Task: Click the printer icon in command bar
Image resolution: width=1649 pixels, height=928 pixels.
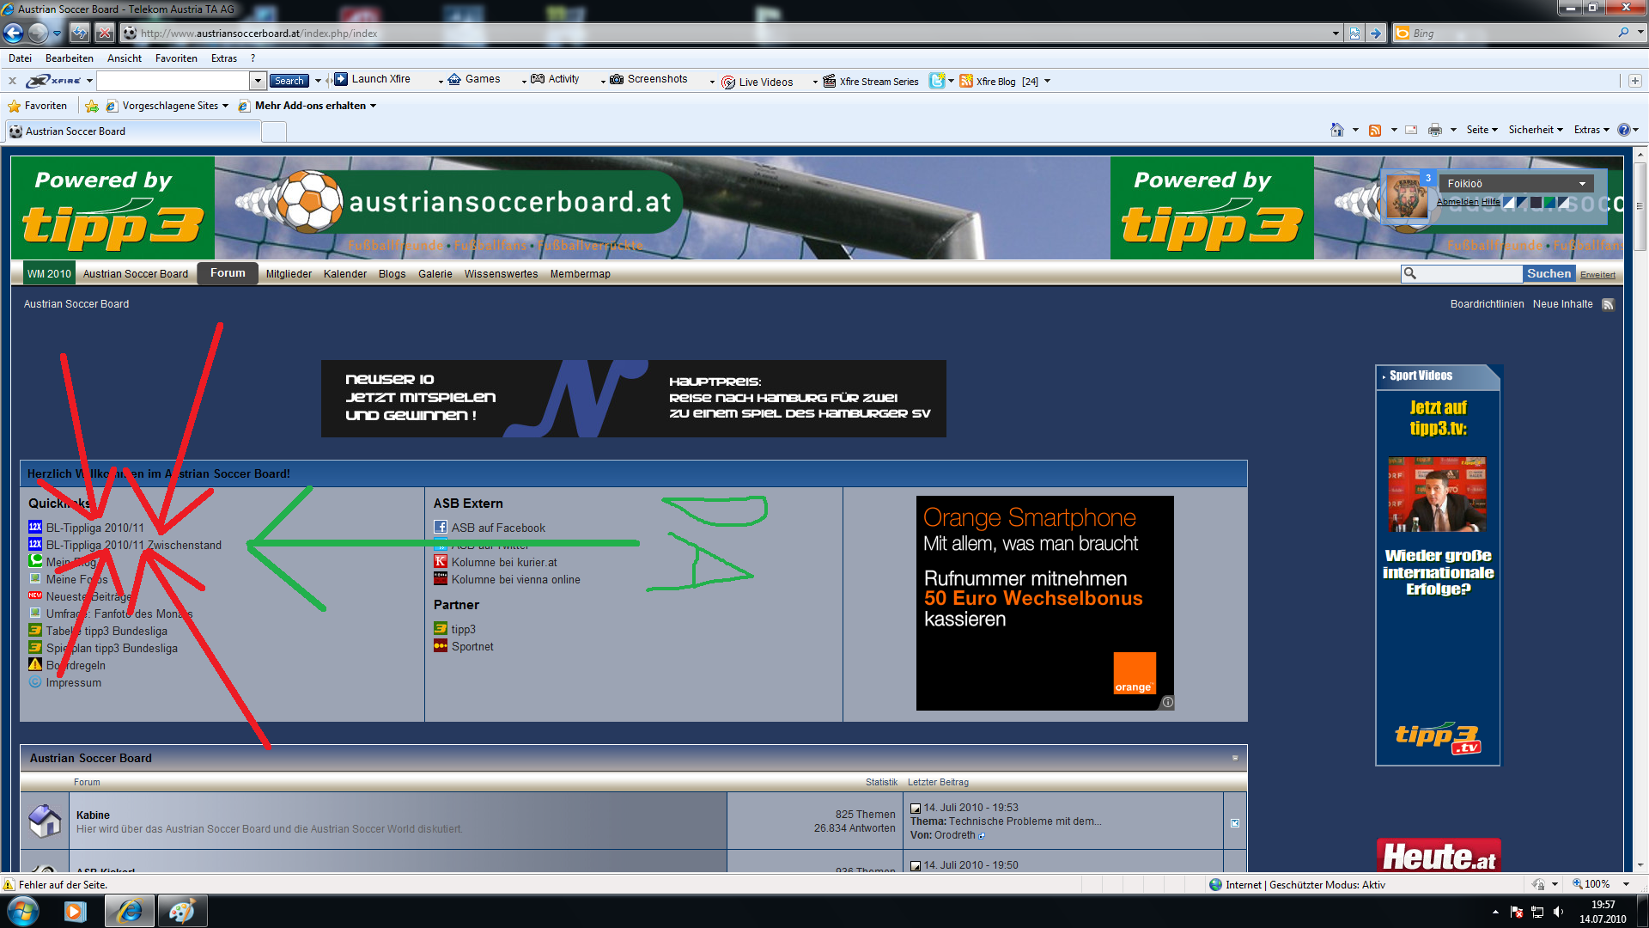Action: tap(1434, 130)
